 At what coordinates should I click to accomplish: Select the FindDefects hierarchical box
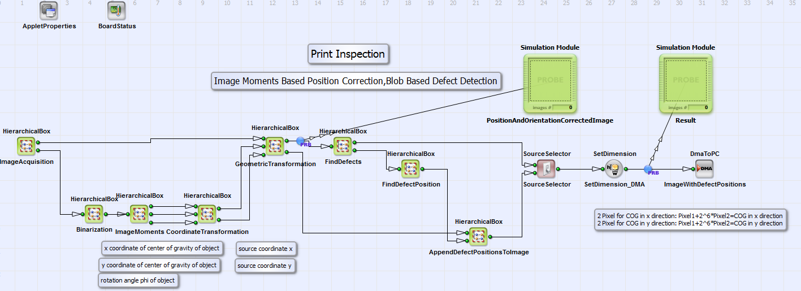pos(343,146)
